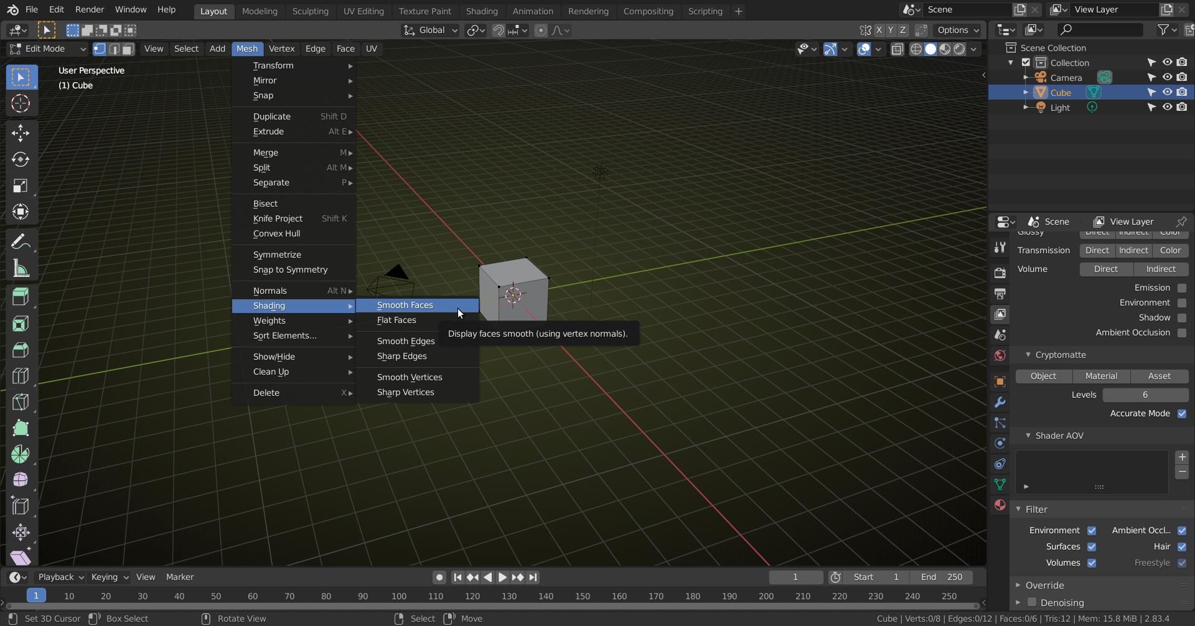Hide the Cube in the outliner

[1167, 92]
